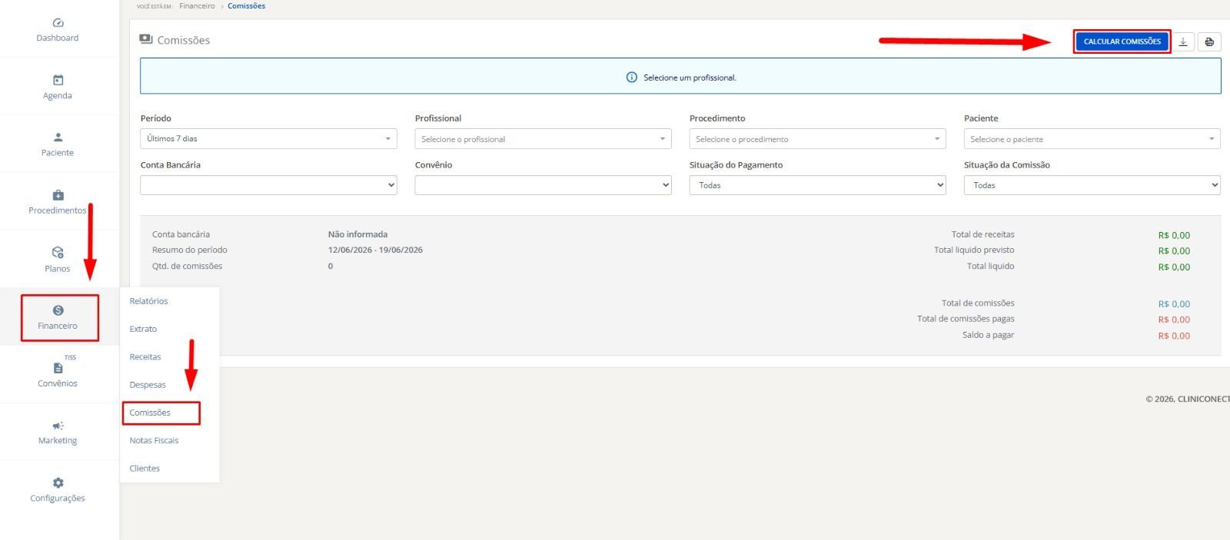Select Clientes in Financeiro submenu
This screenshot has width=1230, height=540.
(145, 468)
